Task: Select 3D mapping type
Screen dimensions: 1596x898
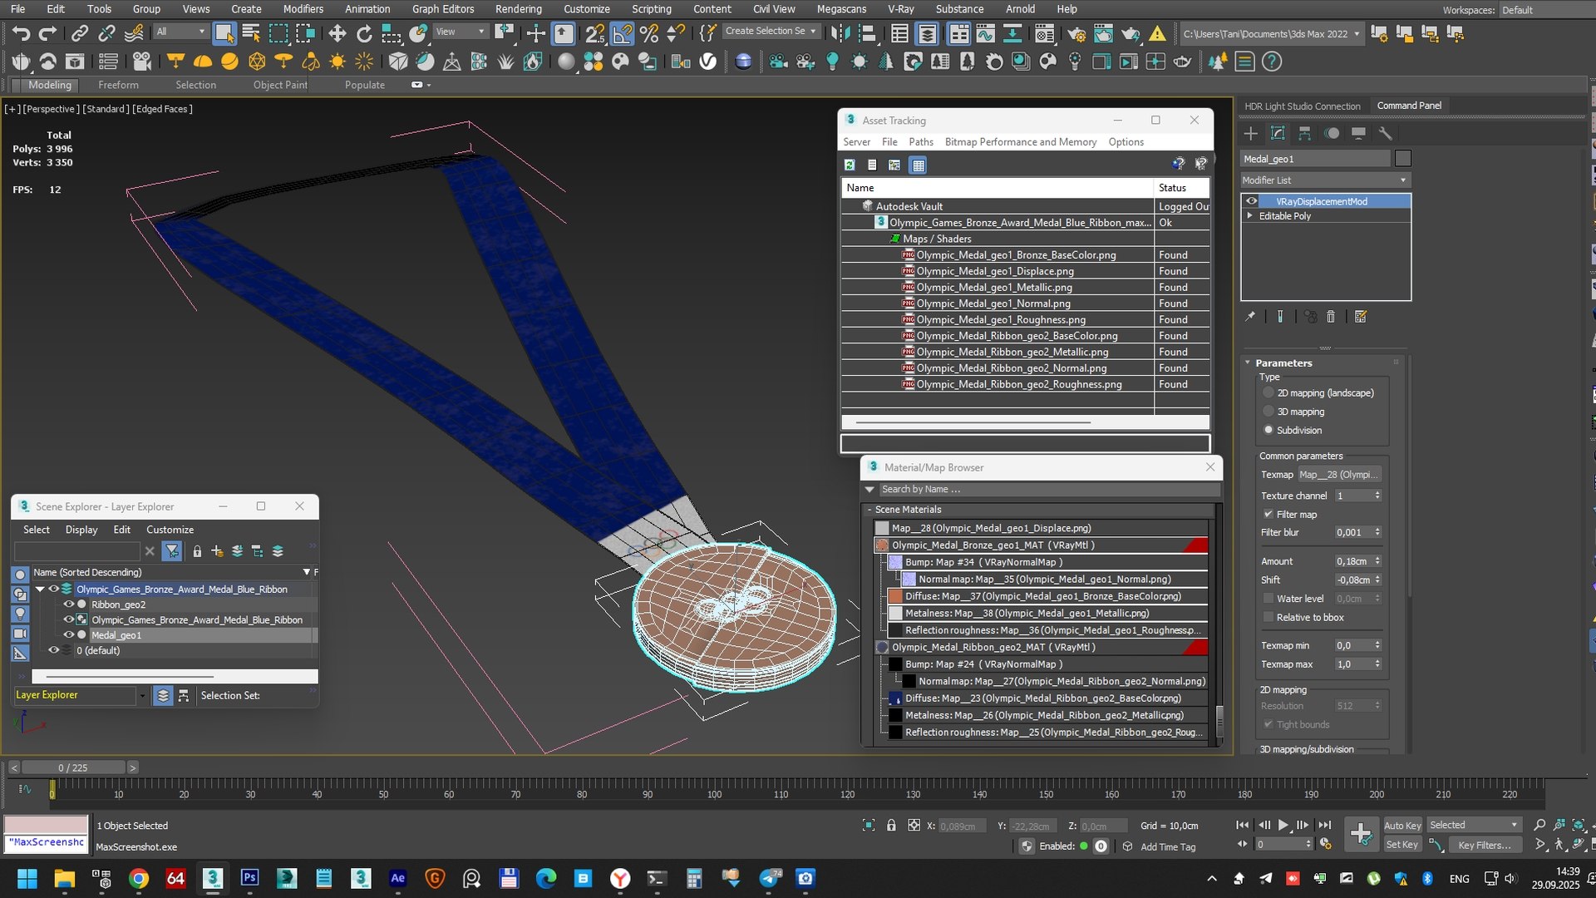Action: (1268, 412)
